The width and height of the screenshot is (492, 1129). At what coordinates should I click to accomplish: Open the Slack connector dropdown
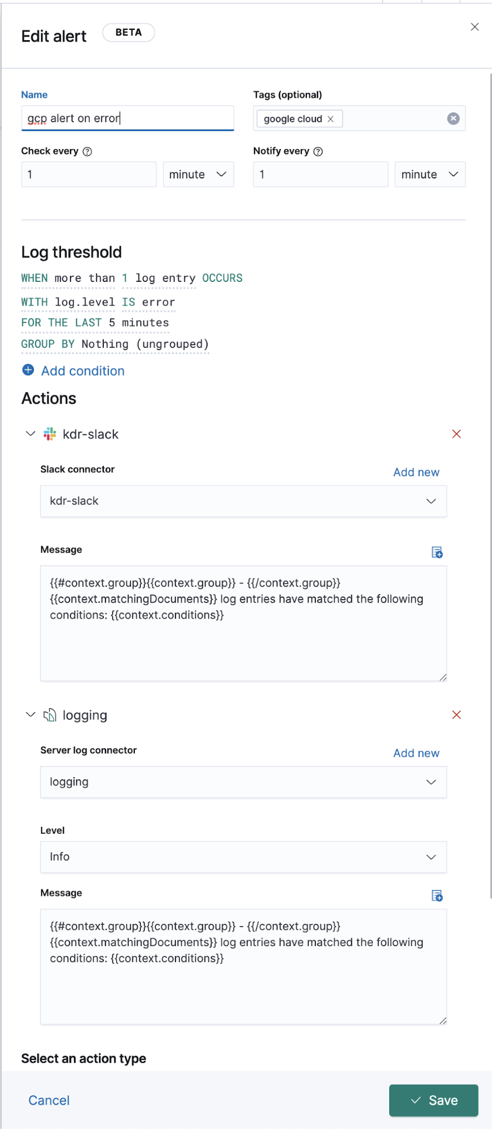243,502
